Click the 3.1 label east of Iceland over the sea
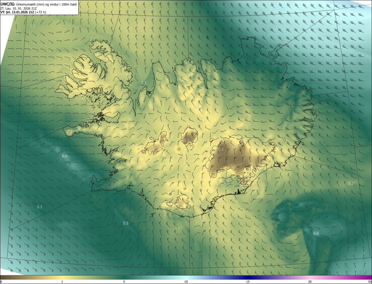Image resolution: width=372 pixels, height=284 pixels. tap(351, 183)
